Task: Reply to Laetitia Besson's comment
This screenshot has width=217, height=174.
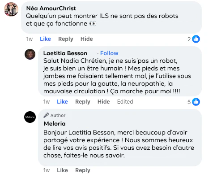Action: [x=83, y=102]
